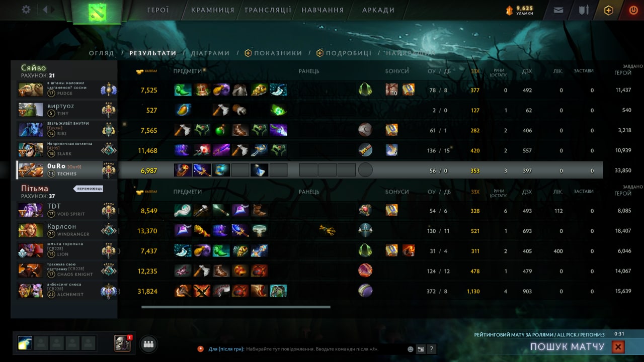644x362 pixels.
Task: Click the chat help question mark icon
Action: (431, 349)
